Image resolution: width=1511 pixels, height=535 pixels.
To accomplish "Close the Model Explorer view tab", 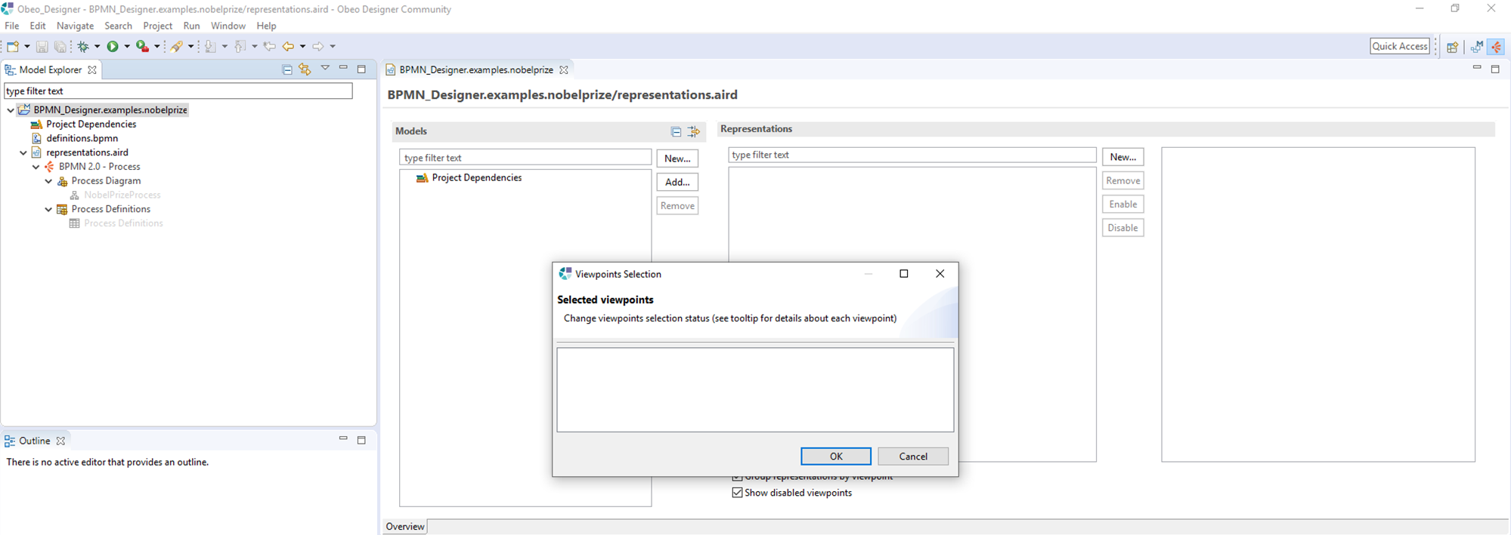I will (x=92, y=69).
